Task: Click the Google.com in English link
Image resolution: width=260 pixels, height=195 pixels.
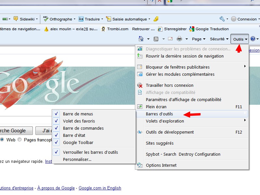Action: point(100,188)
